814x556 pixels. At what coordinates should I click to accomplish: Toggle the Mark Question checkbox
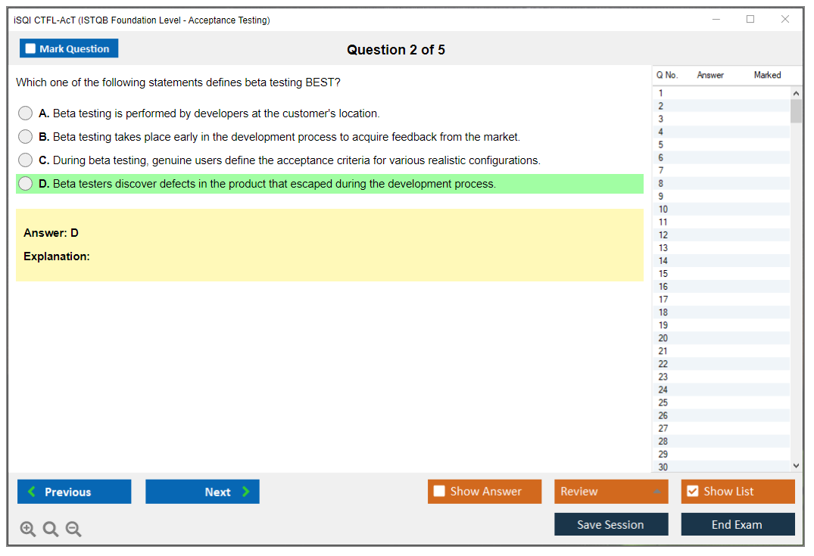(30, 48)
